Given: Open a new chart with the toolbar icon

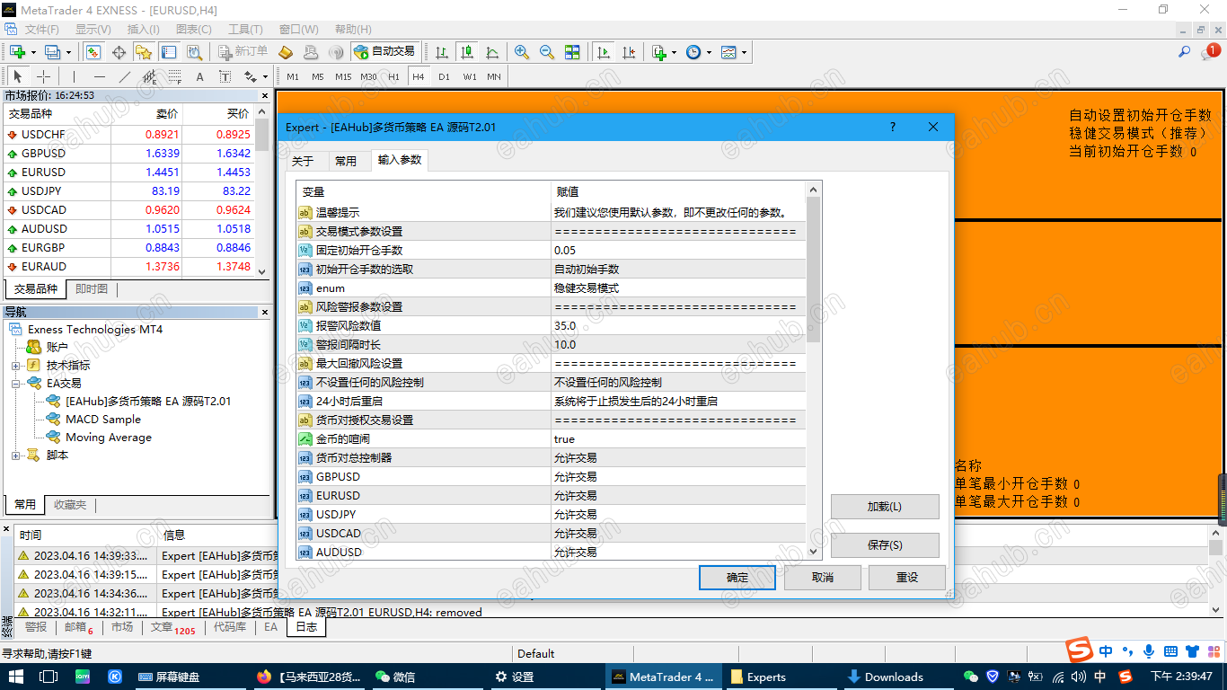Looking at the screenshot, I should [17, 52].
